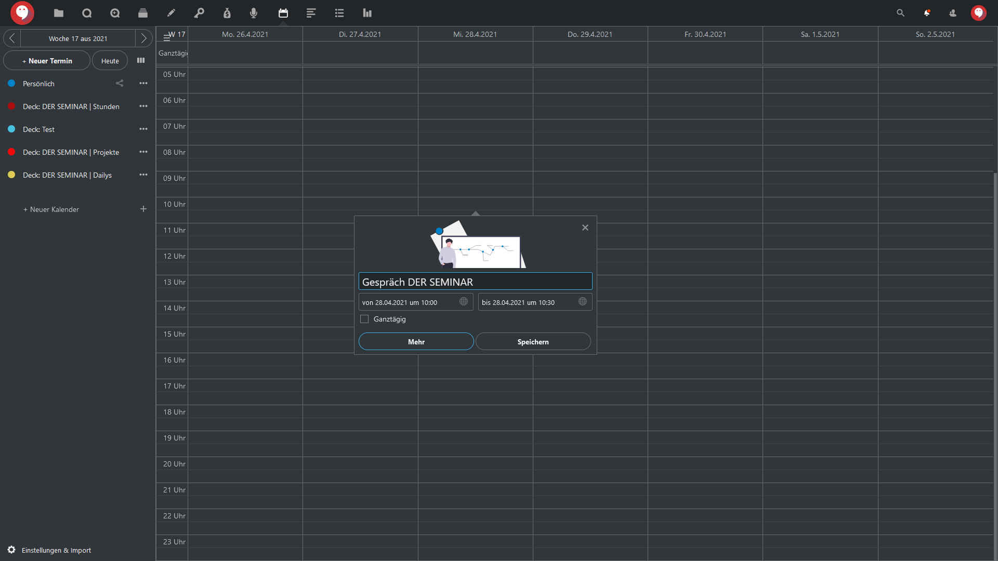
Task: Open options menu for Deck: DER SEMINAR | Dailys
Action: [x=143, y=175]
